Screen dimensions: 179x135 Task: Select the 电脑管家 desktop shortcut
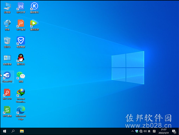[21, 42]
